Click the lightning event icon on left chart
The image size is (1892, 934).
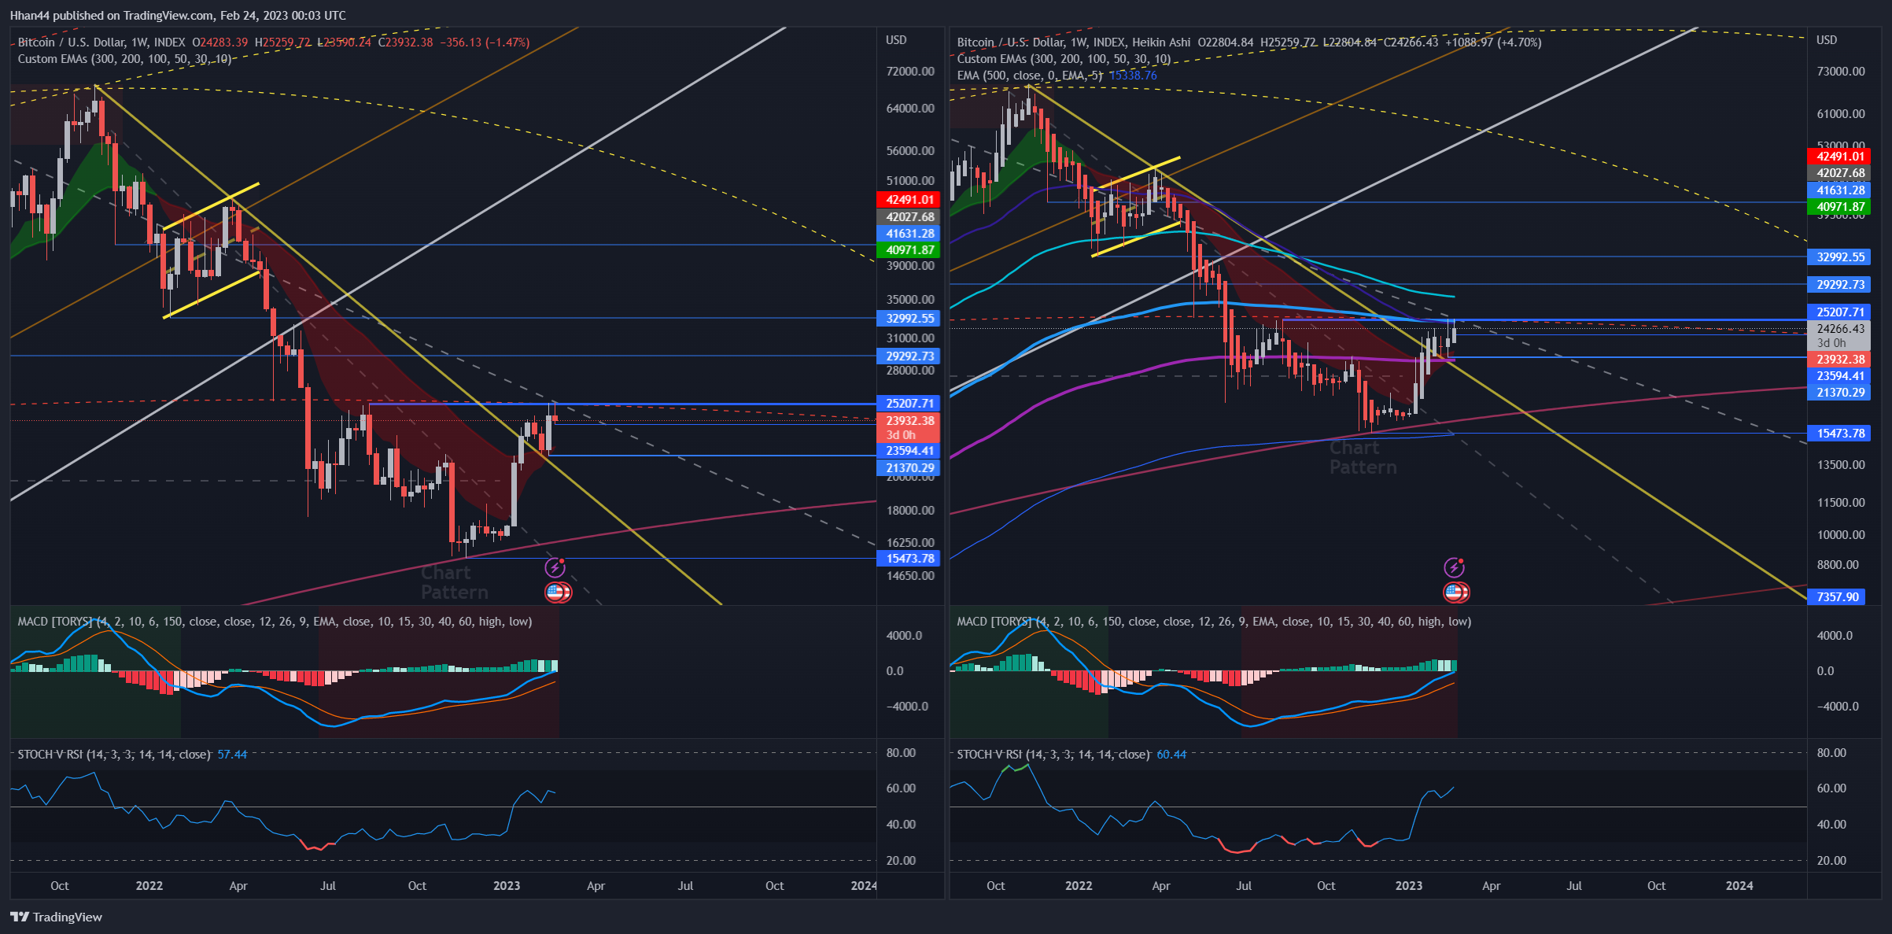pyautogui.click(x=555, y=567)
